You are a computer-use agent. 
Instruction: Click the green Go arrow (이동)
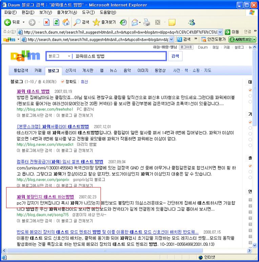click(x=228, y=32)
